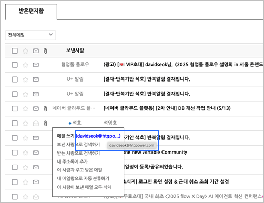
Task: Check the 협업툴 플로우 mail checkbox
Action: [15, 65]
